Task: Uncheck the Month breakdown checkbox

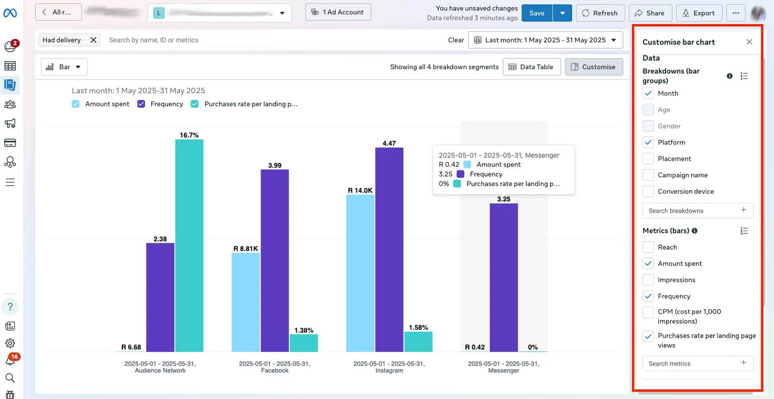Action: pos(648,93)
